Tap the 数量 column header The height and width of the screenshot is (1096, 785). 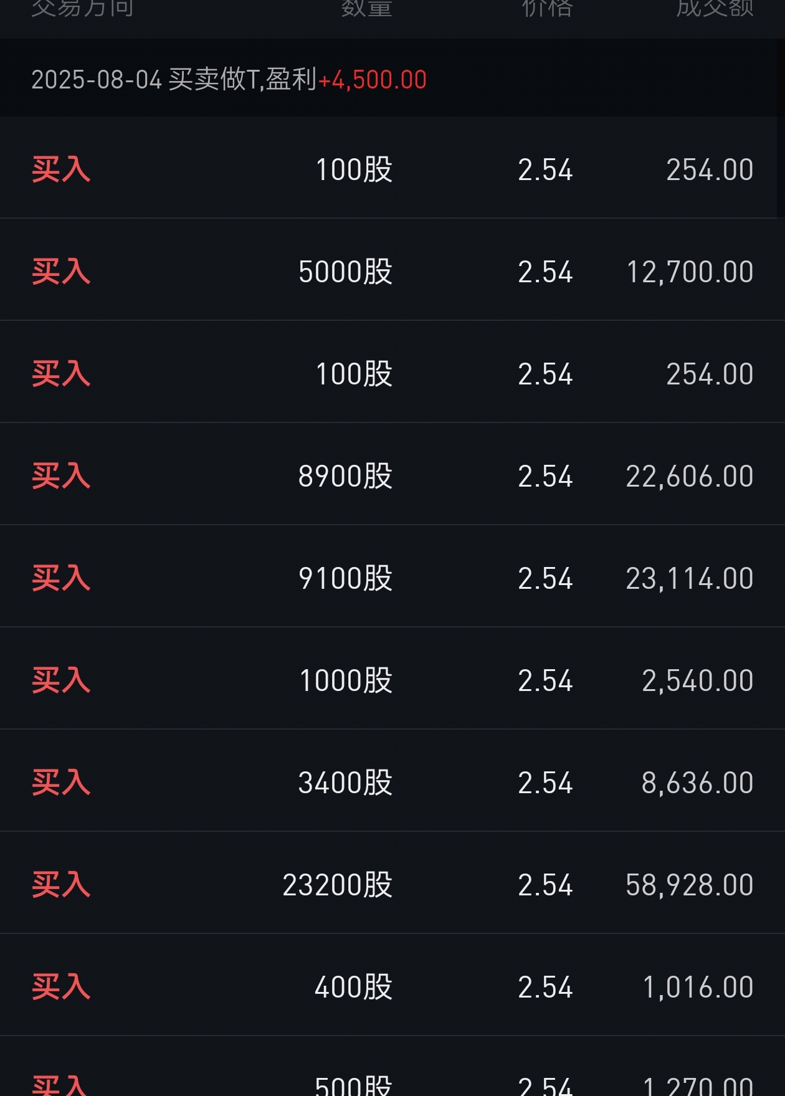pos(366,7)
